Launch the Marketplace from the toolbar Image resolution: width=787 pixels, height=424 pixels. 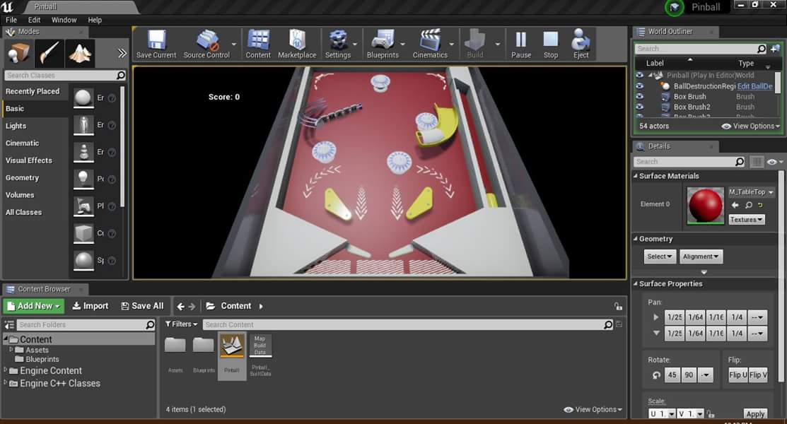coord(297,44)
